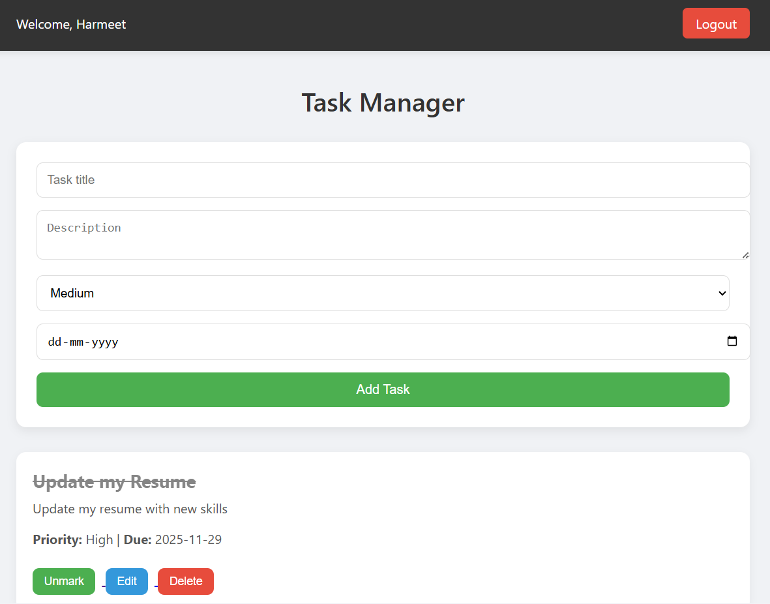Viewport: 770px width, 604px height.
Task: Click the green Add Task button
Action: 382,389
